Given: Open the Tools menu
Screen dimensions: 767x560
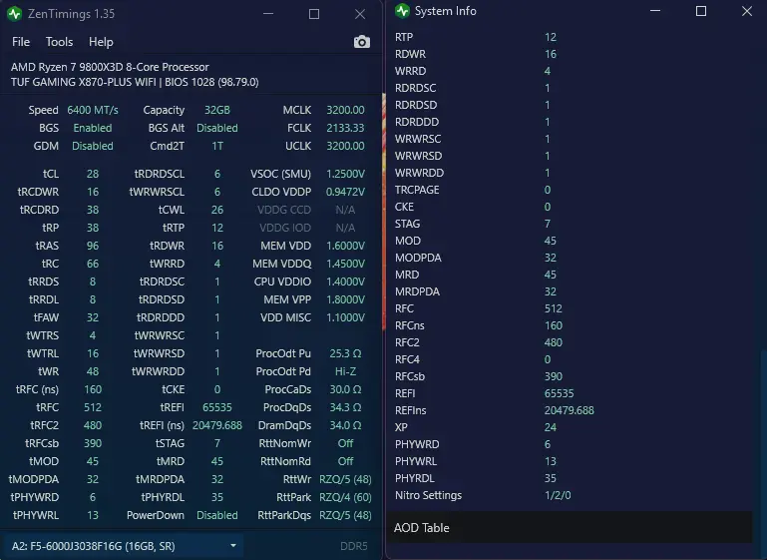Looking at the screenshot, I should point(59,42).
